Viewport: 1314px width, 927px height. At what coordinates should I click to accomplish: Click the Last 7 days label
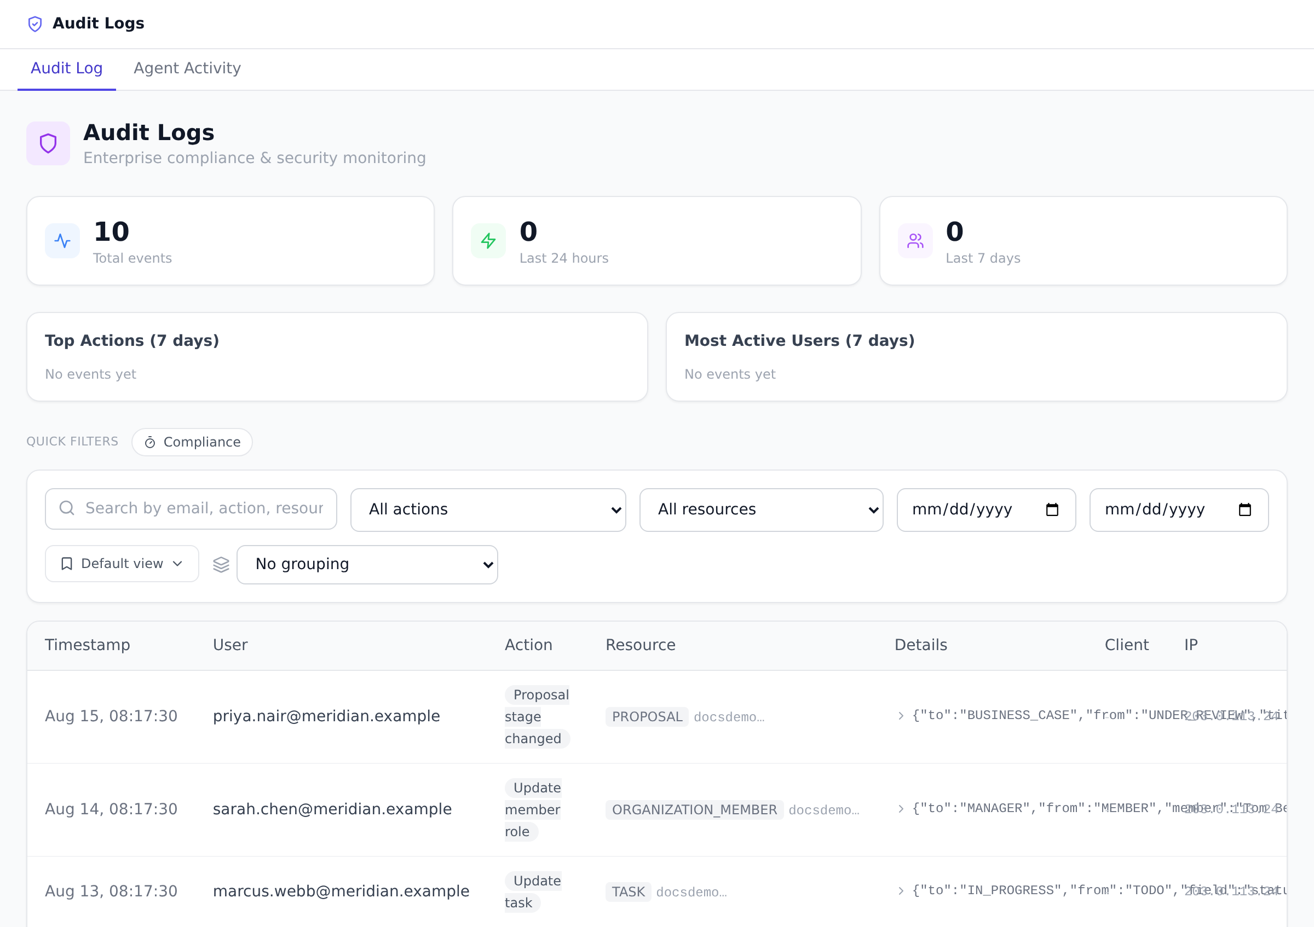(983, 258)
